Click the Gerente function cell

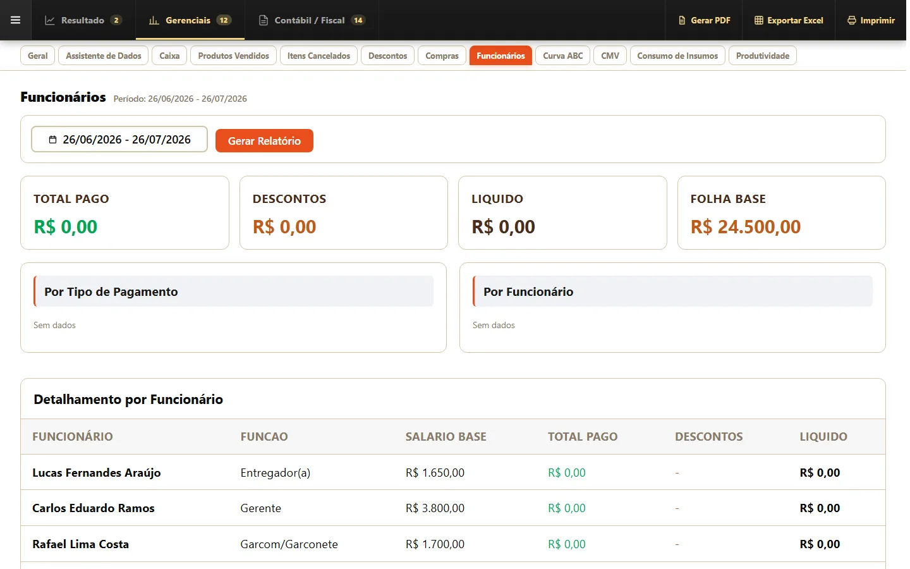[x=261, y=508]
